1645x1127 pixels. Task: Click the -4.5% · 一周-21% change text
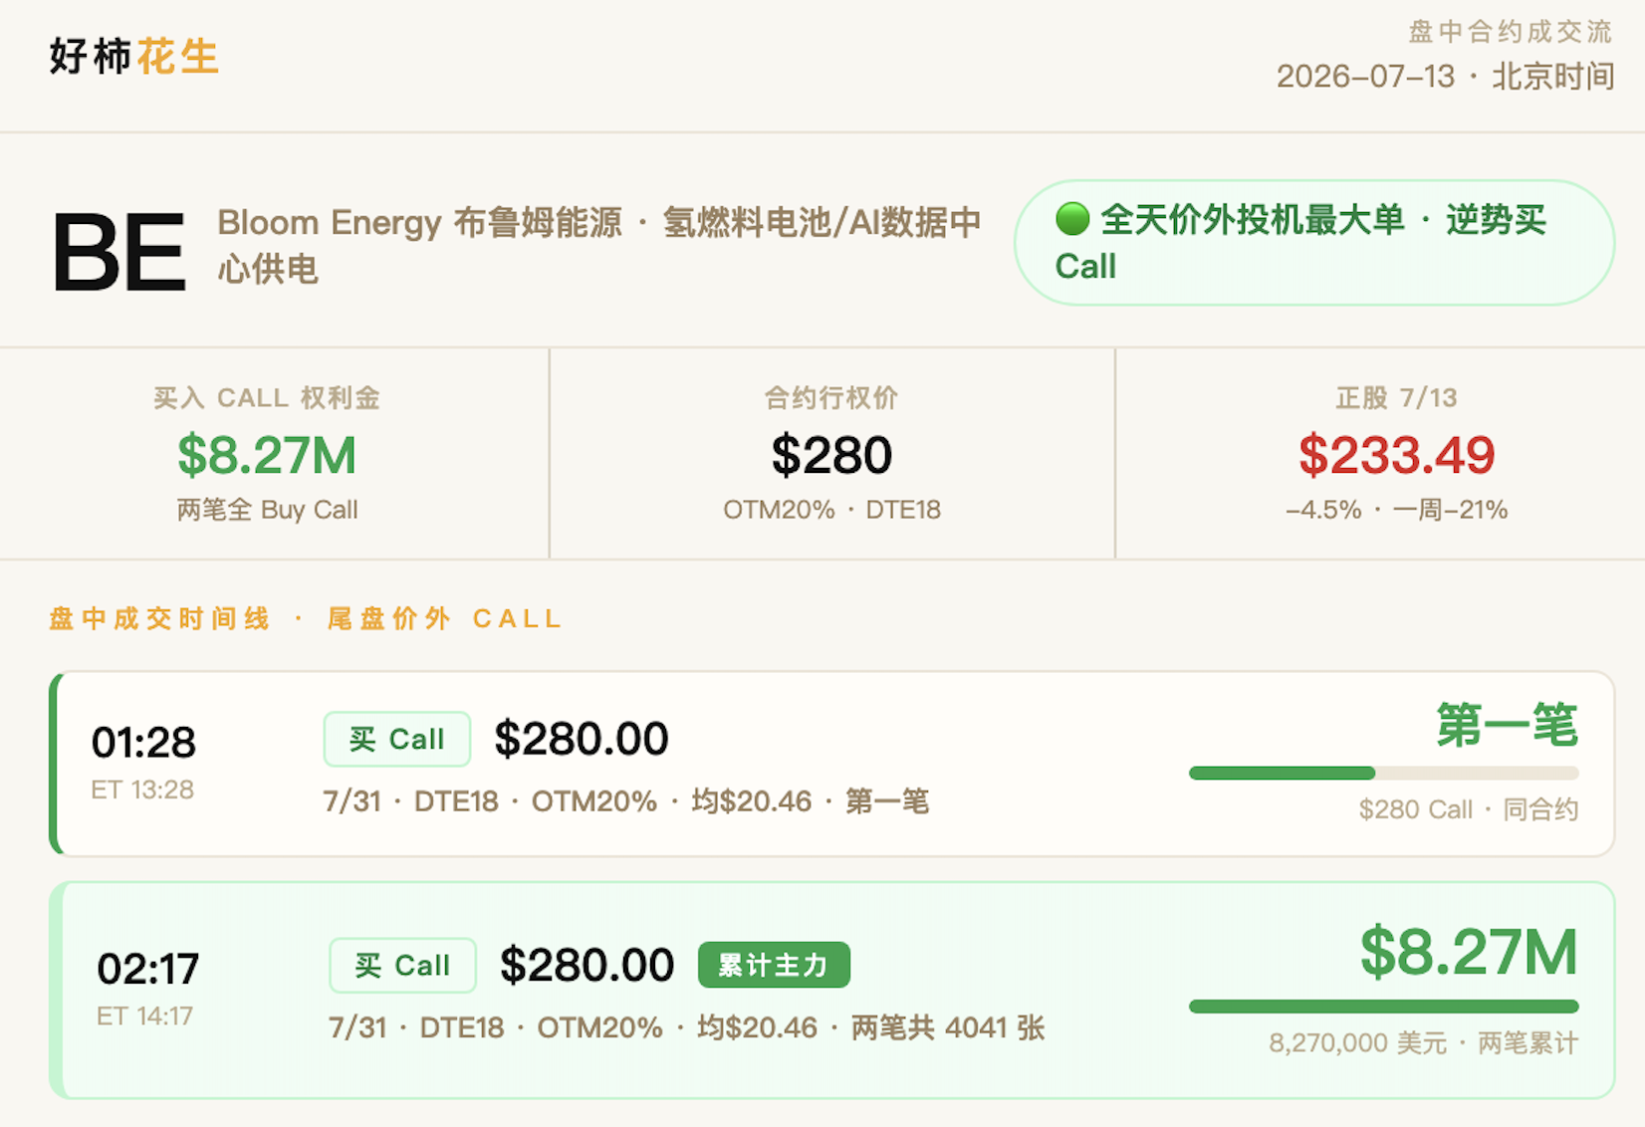click(x=1396, y=510)
